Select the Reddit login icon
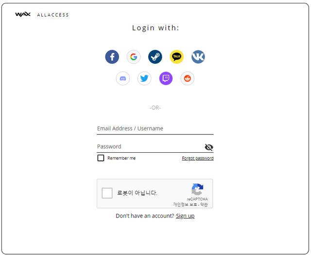The height and width of the screenshot is (255, 311). (x=188, y=78)
